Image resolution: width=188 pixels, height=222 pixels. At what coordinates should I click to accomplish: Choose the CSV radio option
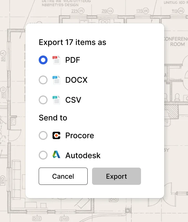(x=43, y=100)
